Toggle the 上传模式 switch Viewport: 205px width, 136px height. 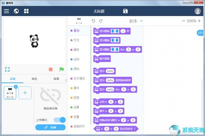(59, 120)
